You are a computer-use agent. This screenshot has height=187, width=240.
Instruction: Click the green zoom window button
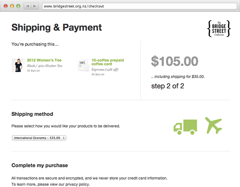pos(18,6)
